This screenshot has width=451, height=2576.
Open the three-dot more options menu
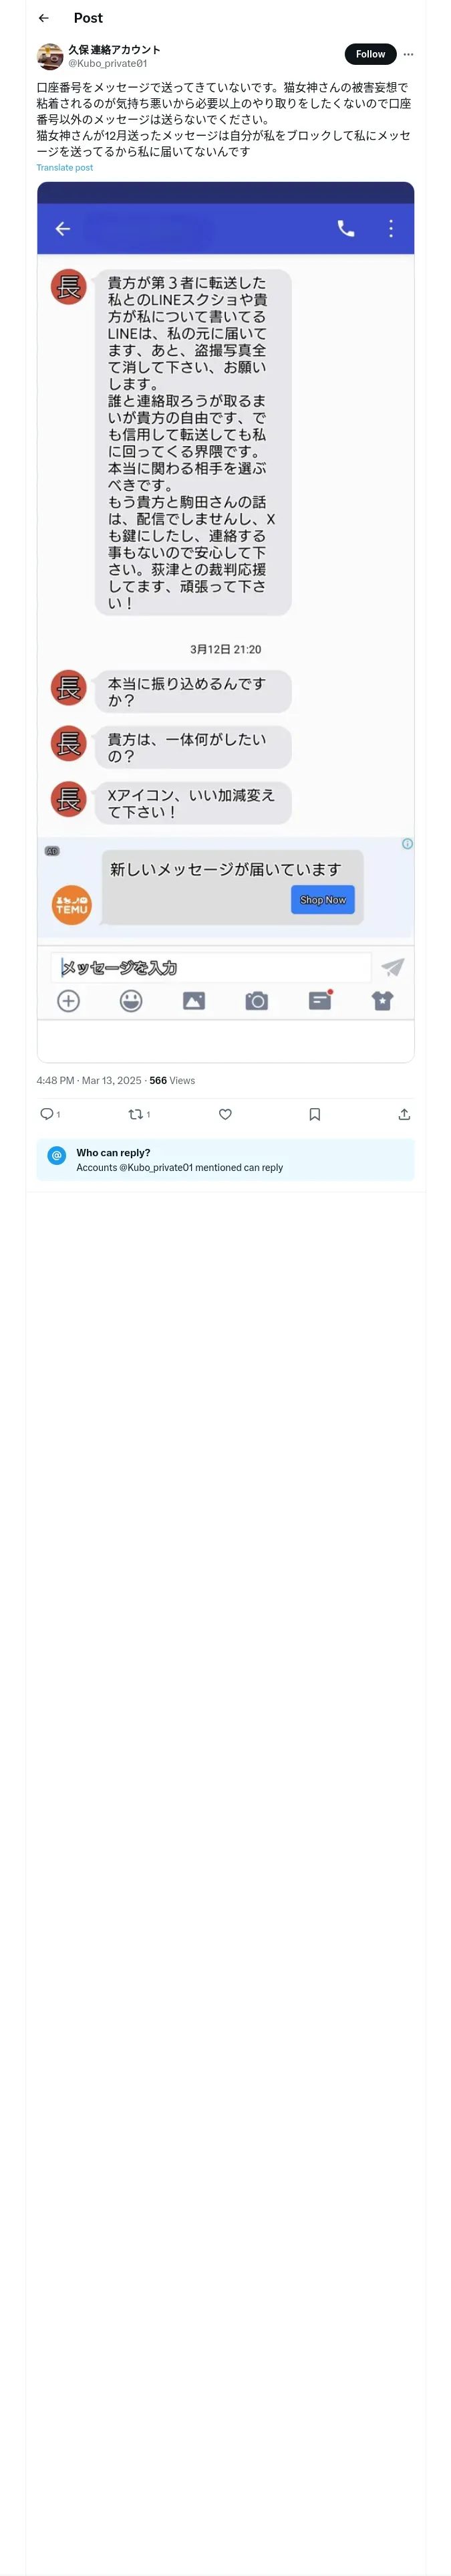408,54
